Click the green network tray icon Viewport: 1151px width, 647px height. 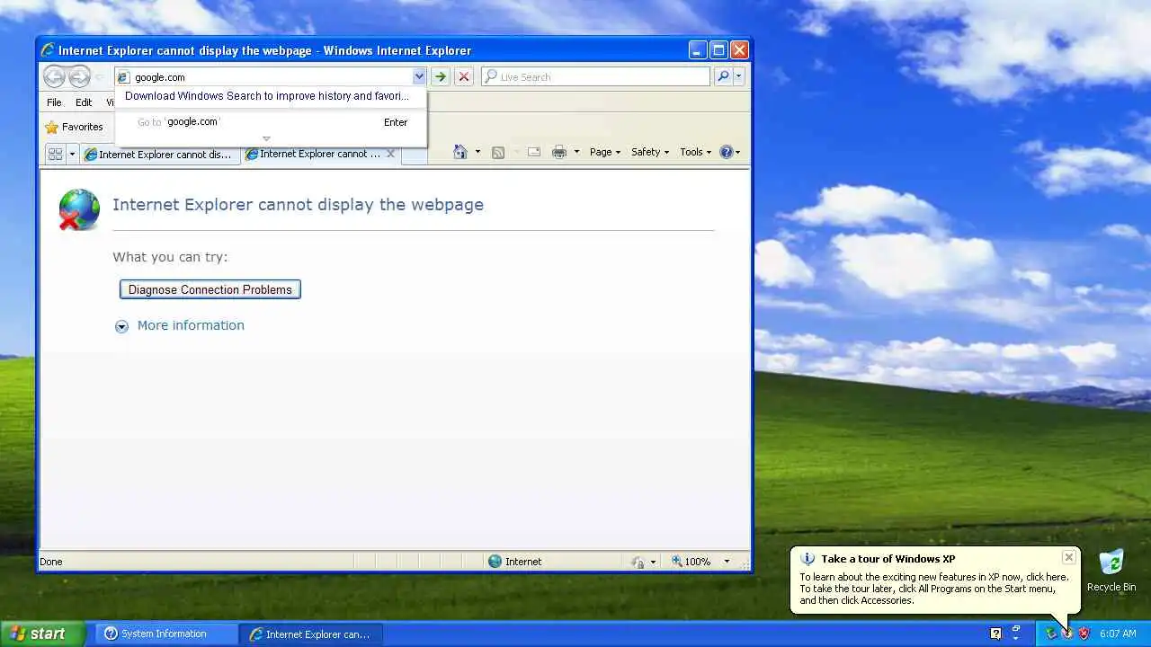coord(1050,634)
